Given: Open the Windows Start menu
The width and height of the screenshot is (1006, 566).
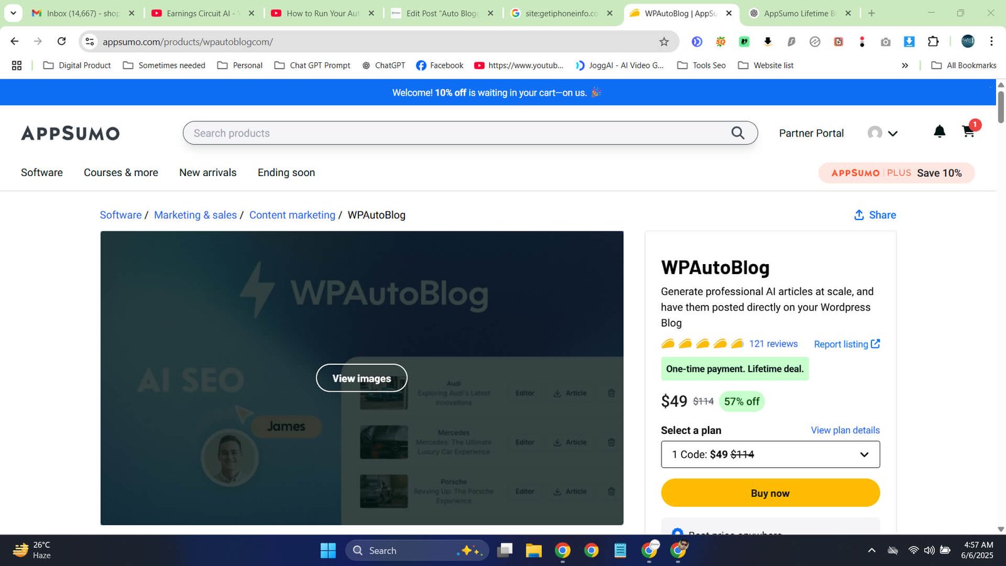Looking at the screenshot, I should pos(328,550).
